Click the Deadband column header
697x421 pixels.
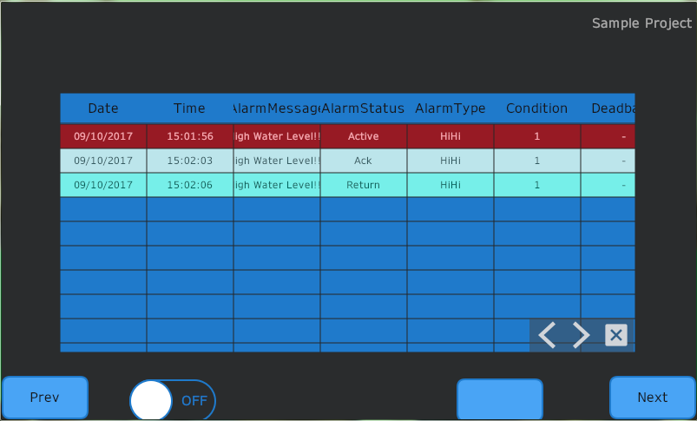(611, 109)
